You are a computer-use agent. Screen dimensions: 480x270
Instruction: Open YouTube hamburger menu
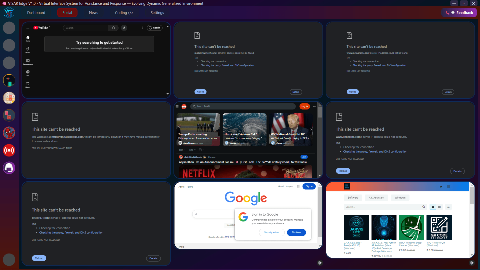click(x=28, y=28)
